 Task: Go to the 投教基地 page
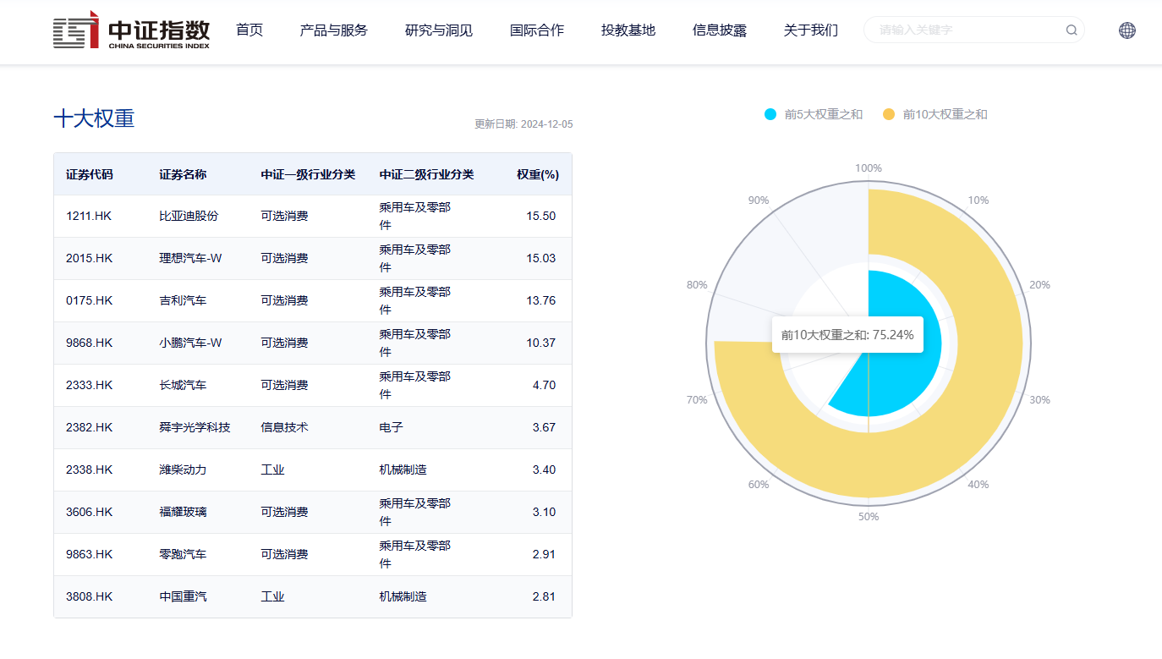pyautogui.click(x=628, y=30)
